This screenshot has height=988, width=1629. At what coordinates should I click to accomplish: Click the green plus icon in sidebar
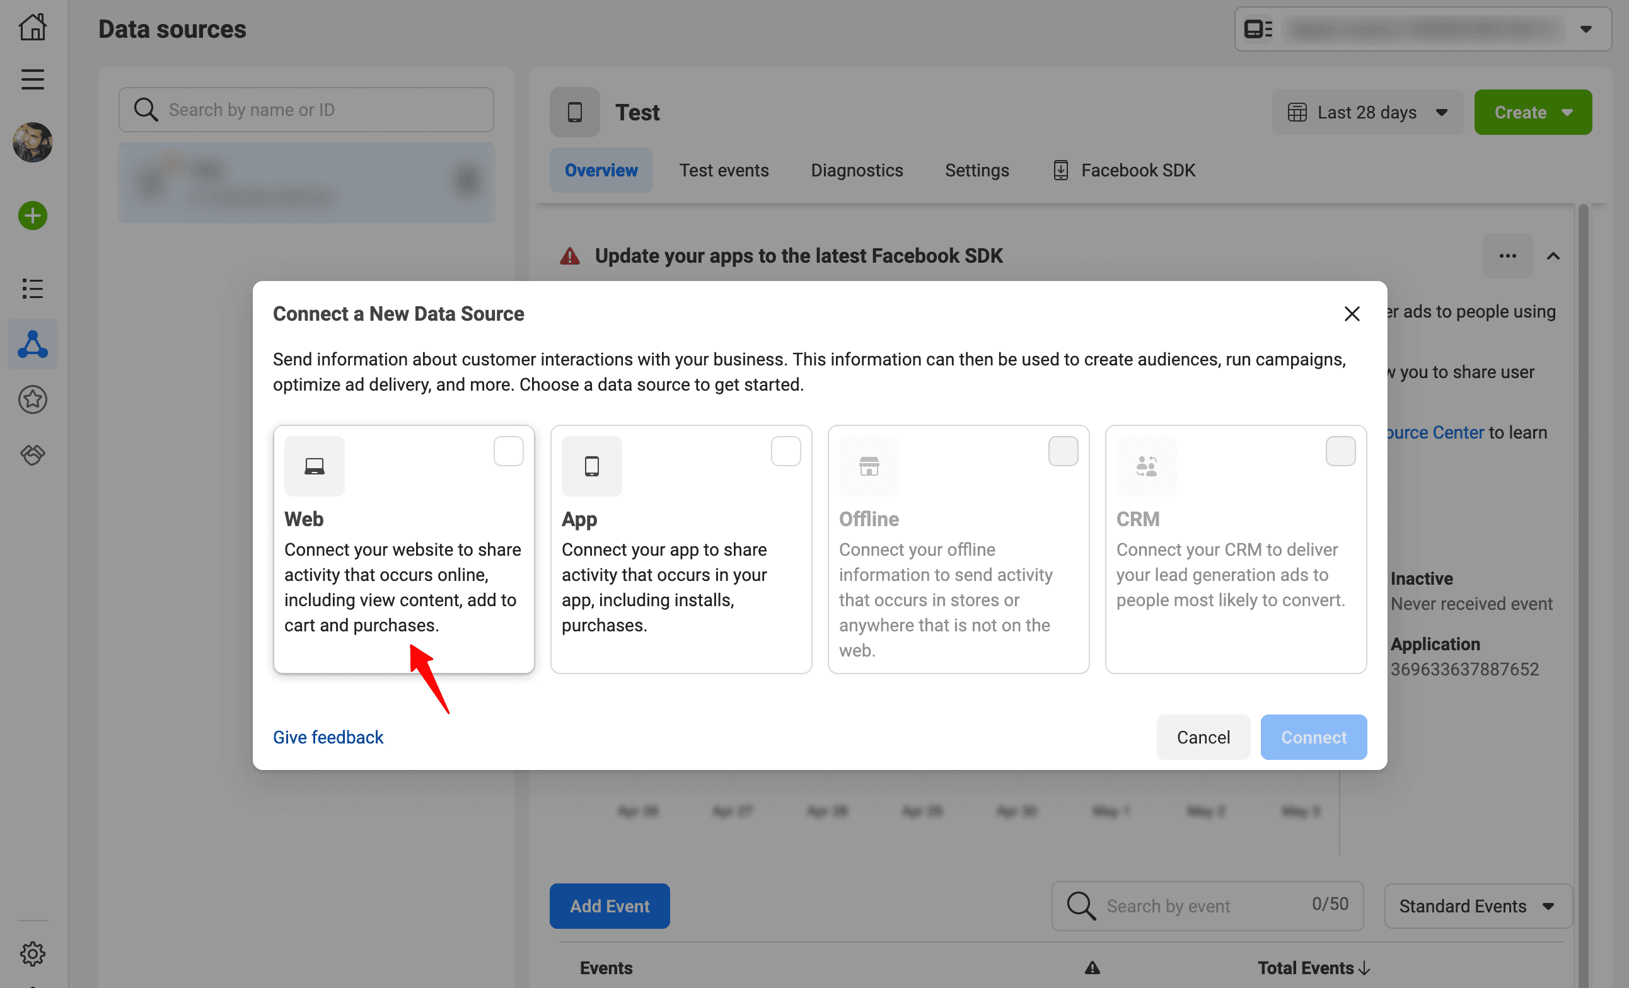[32, 215]
